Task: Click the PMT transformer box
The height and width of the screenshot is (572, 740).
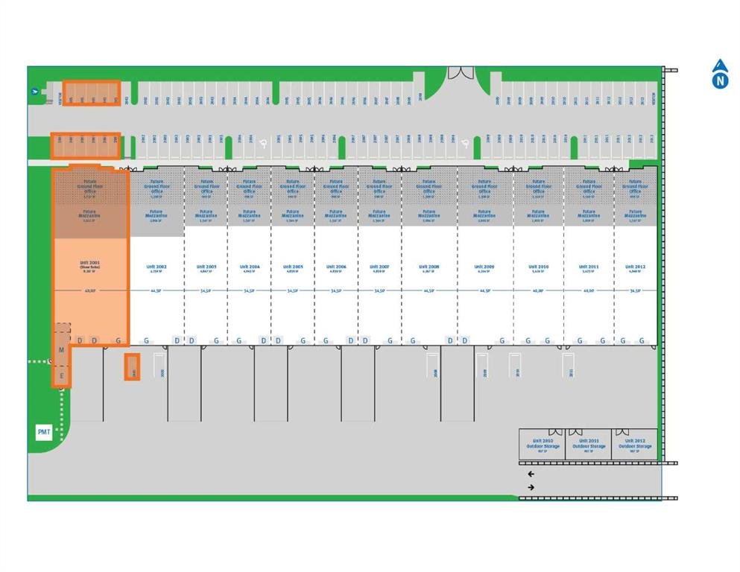Action: click(x=44, y=432)
